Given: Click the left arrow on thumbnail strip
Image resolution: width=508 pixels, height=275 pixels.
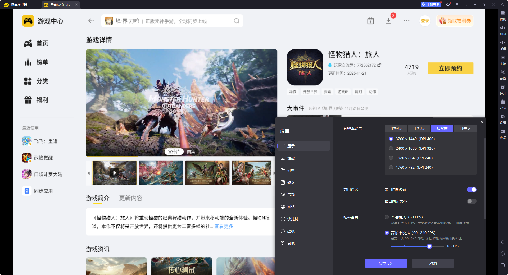Looking at the screenshot, I should 89,173.
